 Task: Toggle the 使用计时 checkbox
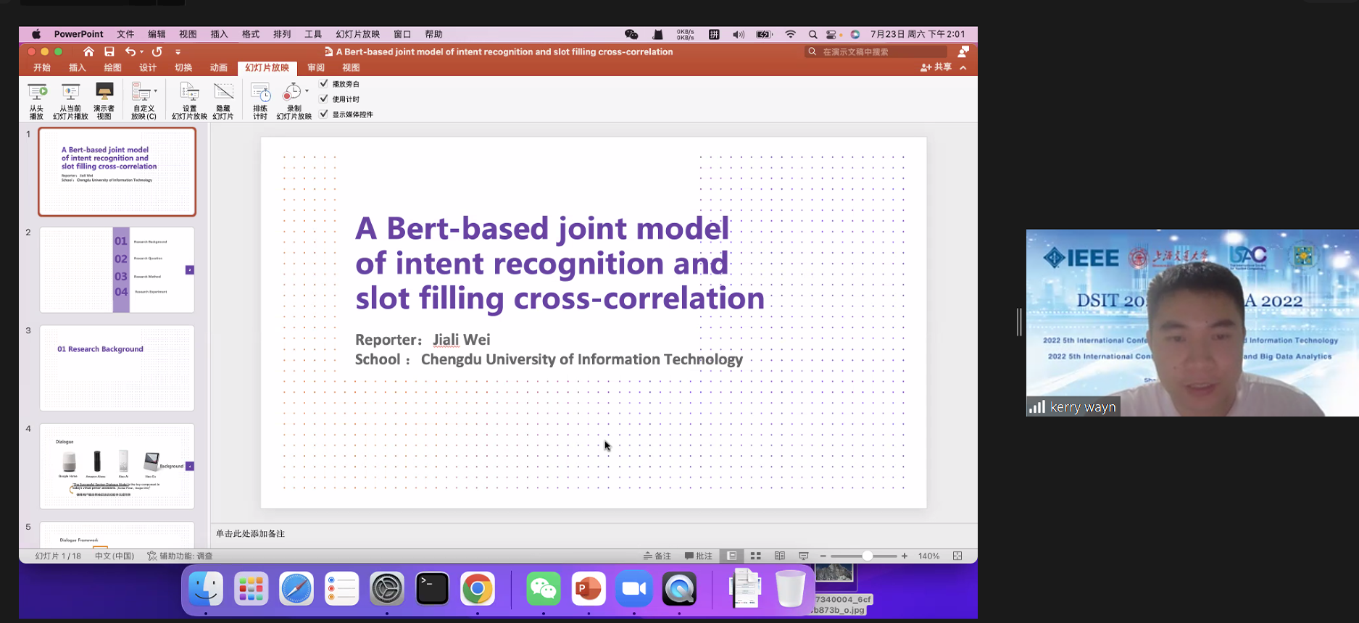pyautogui.click(x=324, y=99)
